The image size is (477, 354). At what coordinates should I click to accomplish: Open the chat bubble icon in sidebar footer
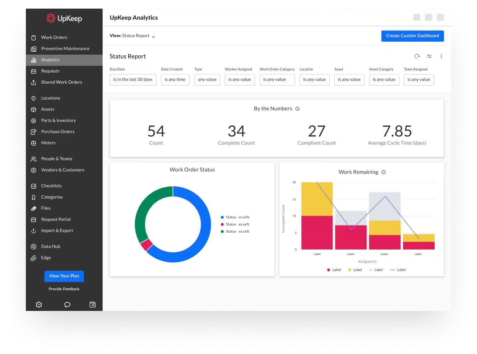(67, 304)
